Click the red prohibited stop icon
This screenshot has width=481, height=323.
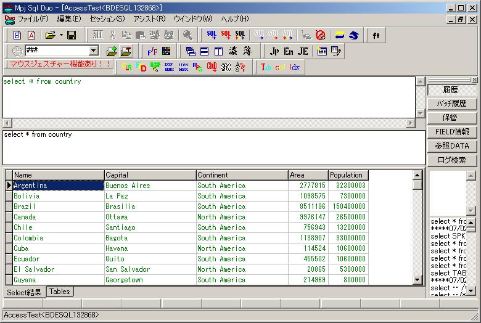(320, 35)
